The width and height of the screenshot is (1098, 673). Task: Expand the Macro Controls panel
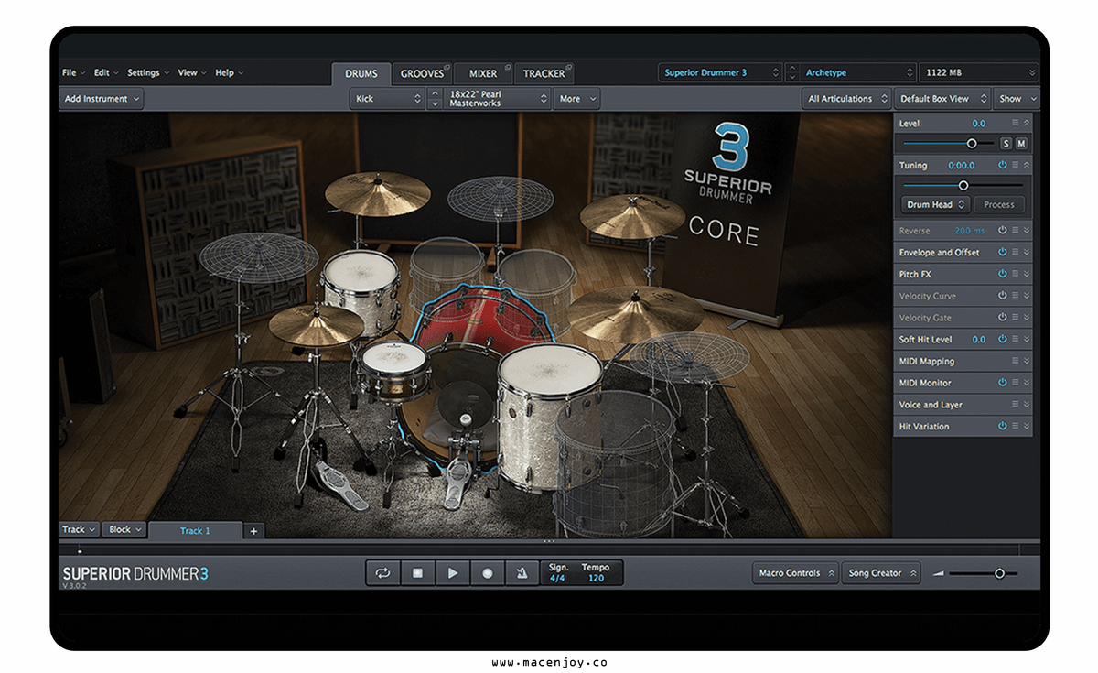[796, 573]
